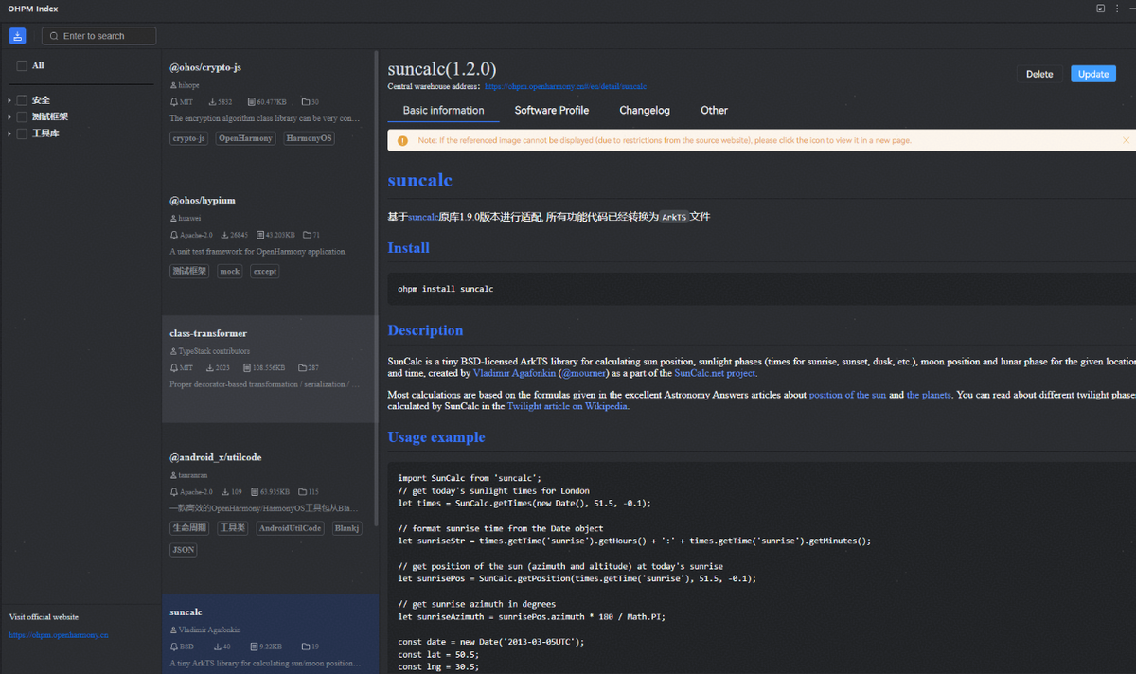The image size is (1136, 674).
Task: Expand the 工具库 tree node arrow
Action: tap(9, 133)
